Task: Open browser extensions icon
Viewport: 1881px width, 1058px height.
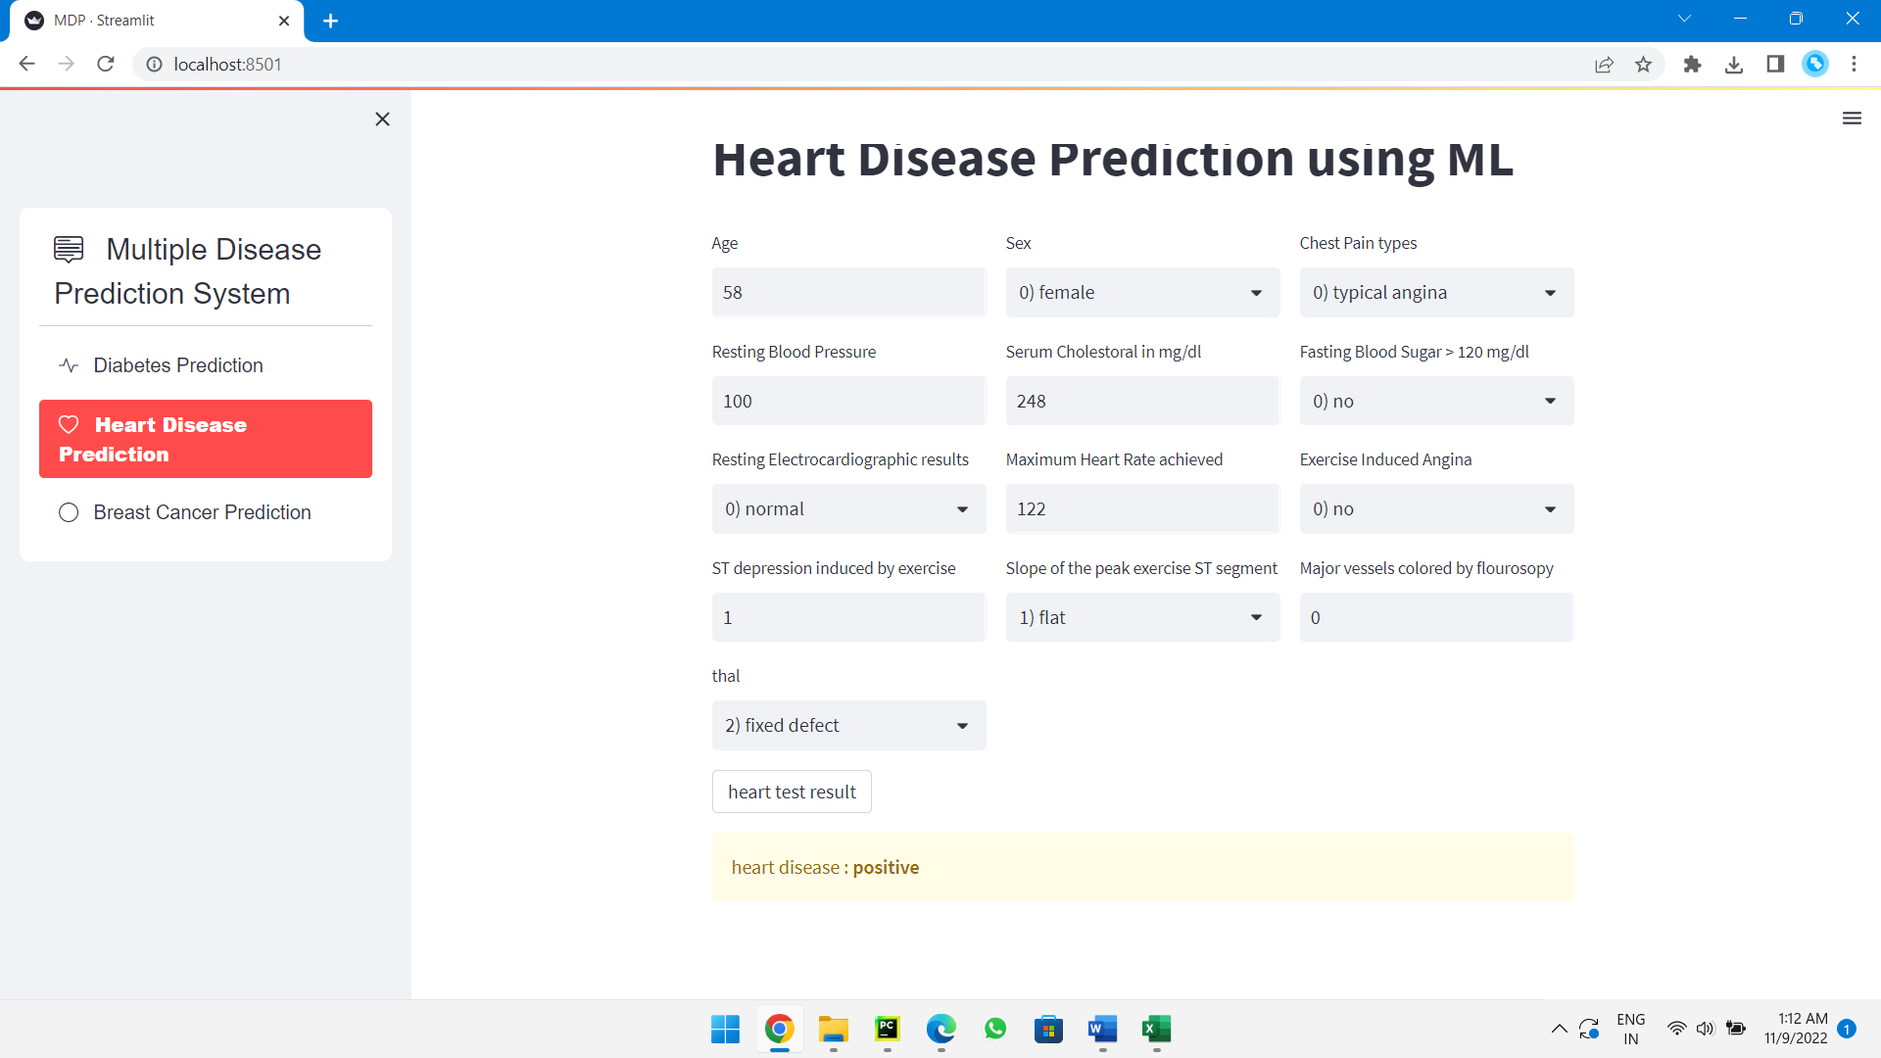Action: point(1693,64)
